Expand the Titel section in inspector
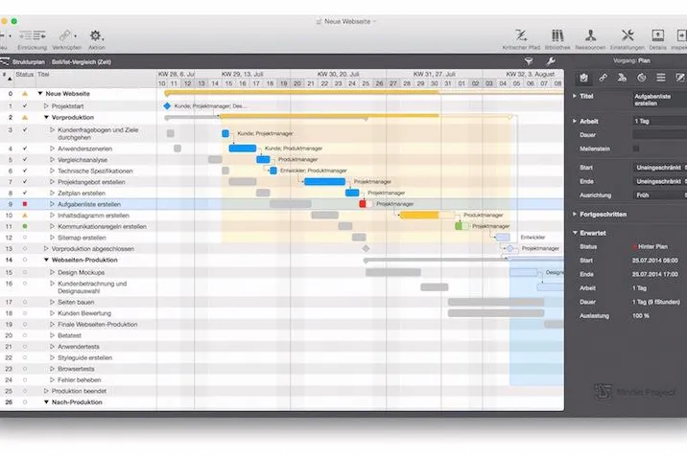This screenshot has width=687, height=457. click(575, 96)
